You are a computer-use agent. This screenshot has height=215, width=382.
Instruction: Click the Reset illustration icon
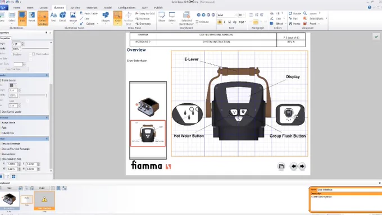[31, 17]
